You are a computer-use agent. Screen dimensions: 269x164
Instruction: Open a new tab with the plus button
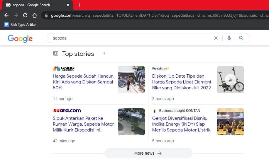pos(79,5)
